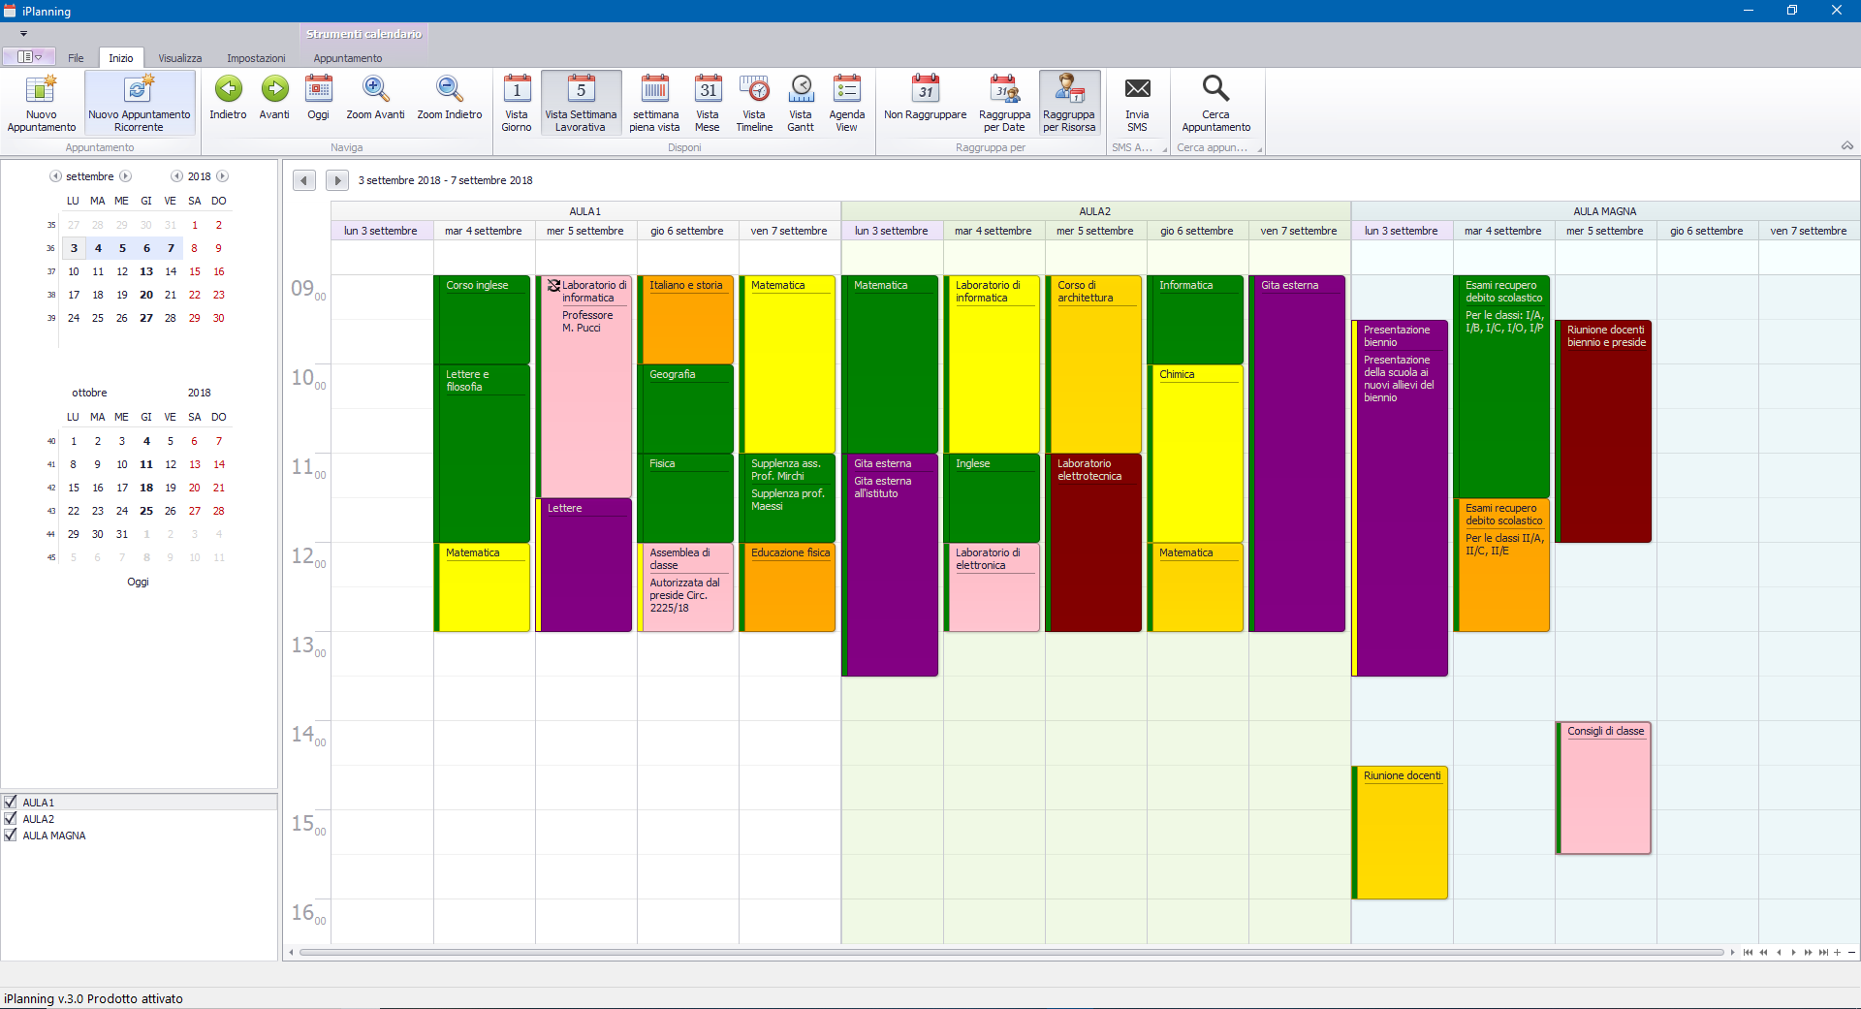Viewport: 1861px width, 1009px height.
Task: Open the Corso inglese appointment
Action: tap(482, 320)
